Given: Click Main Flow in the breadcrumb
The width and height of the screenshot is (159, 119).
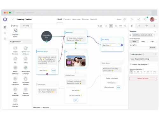Looking at the screenshot, I should click(x=37, y=108).
